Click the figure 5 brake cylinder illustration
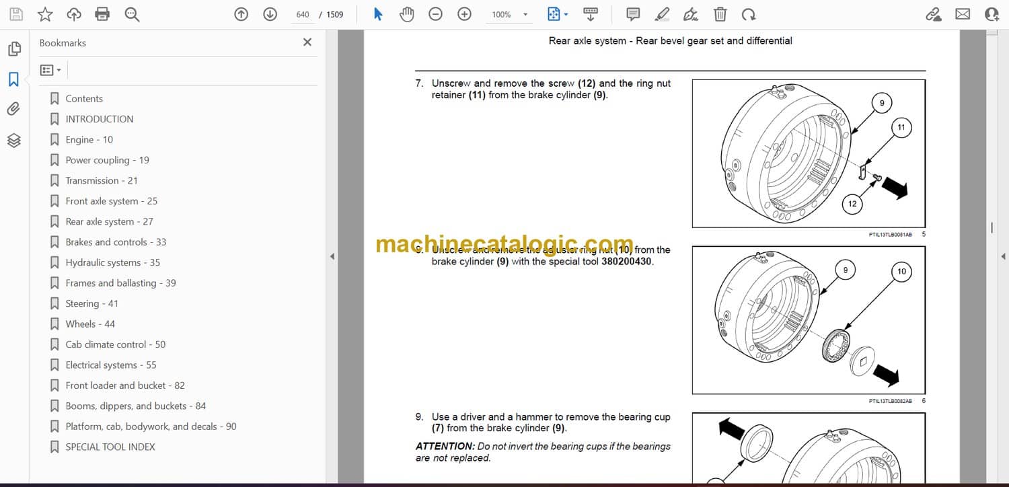The height and width of the screenshot is (487, 1009). point(809,153)
